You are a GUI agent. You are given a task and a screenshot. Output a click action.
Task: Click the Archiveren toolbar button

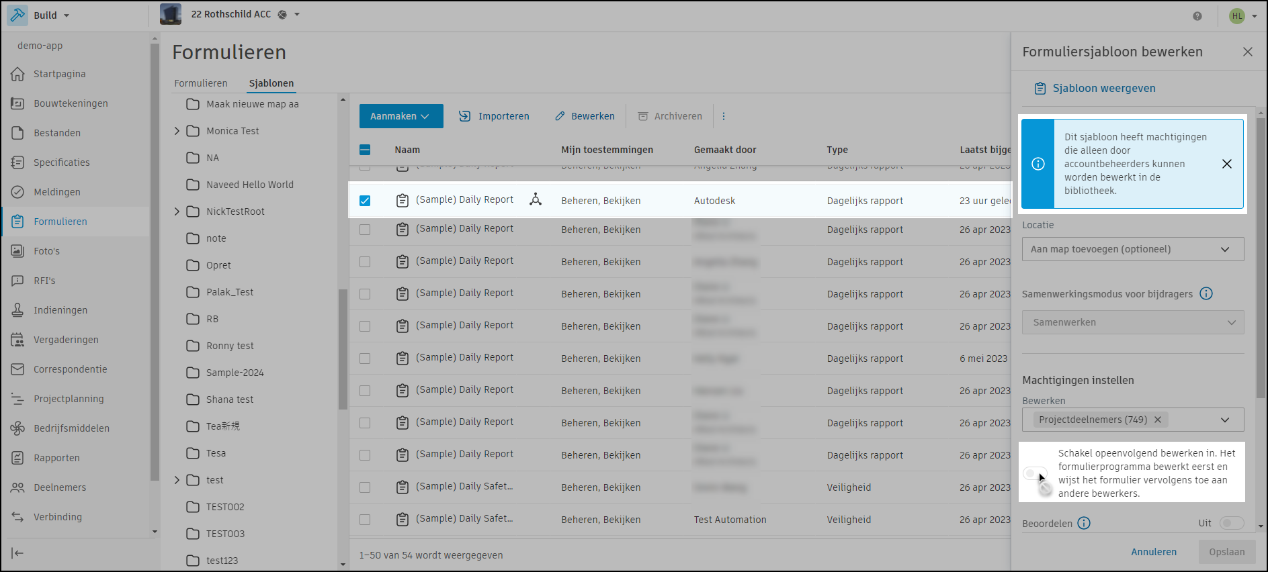click(x=670, y=116)
